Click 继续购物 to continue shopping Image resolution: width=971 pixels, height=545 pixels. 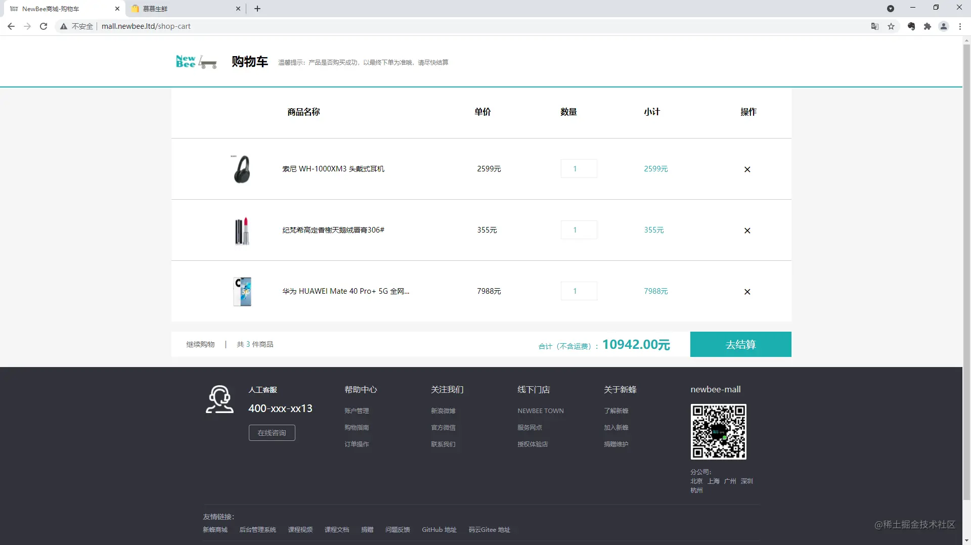coord(200,344)
